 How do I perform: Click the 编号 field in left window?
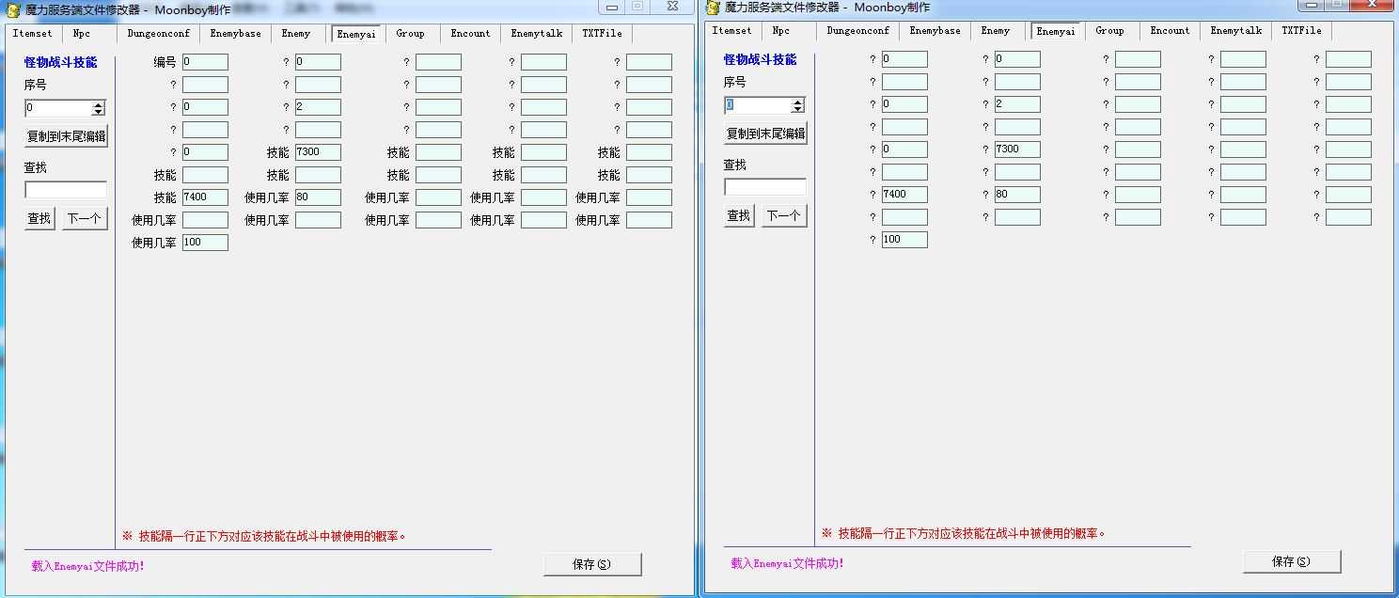205,62
